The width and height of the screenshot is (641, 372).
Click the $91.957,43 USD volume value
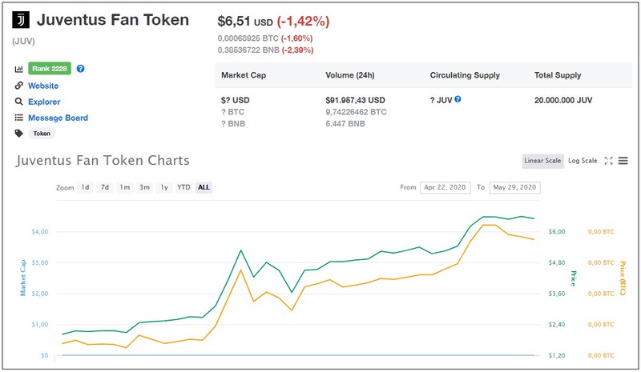[355, 100]
